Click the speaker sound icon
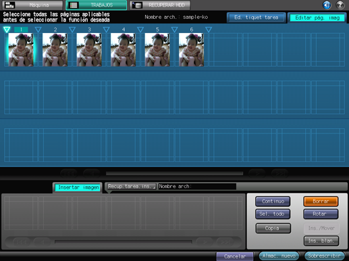The height and width of the screenshot is (261, 349). click(327, 5)
